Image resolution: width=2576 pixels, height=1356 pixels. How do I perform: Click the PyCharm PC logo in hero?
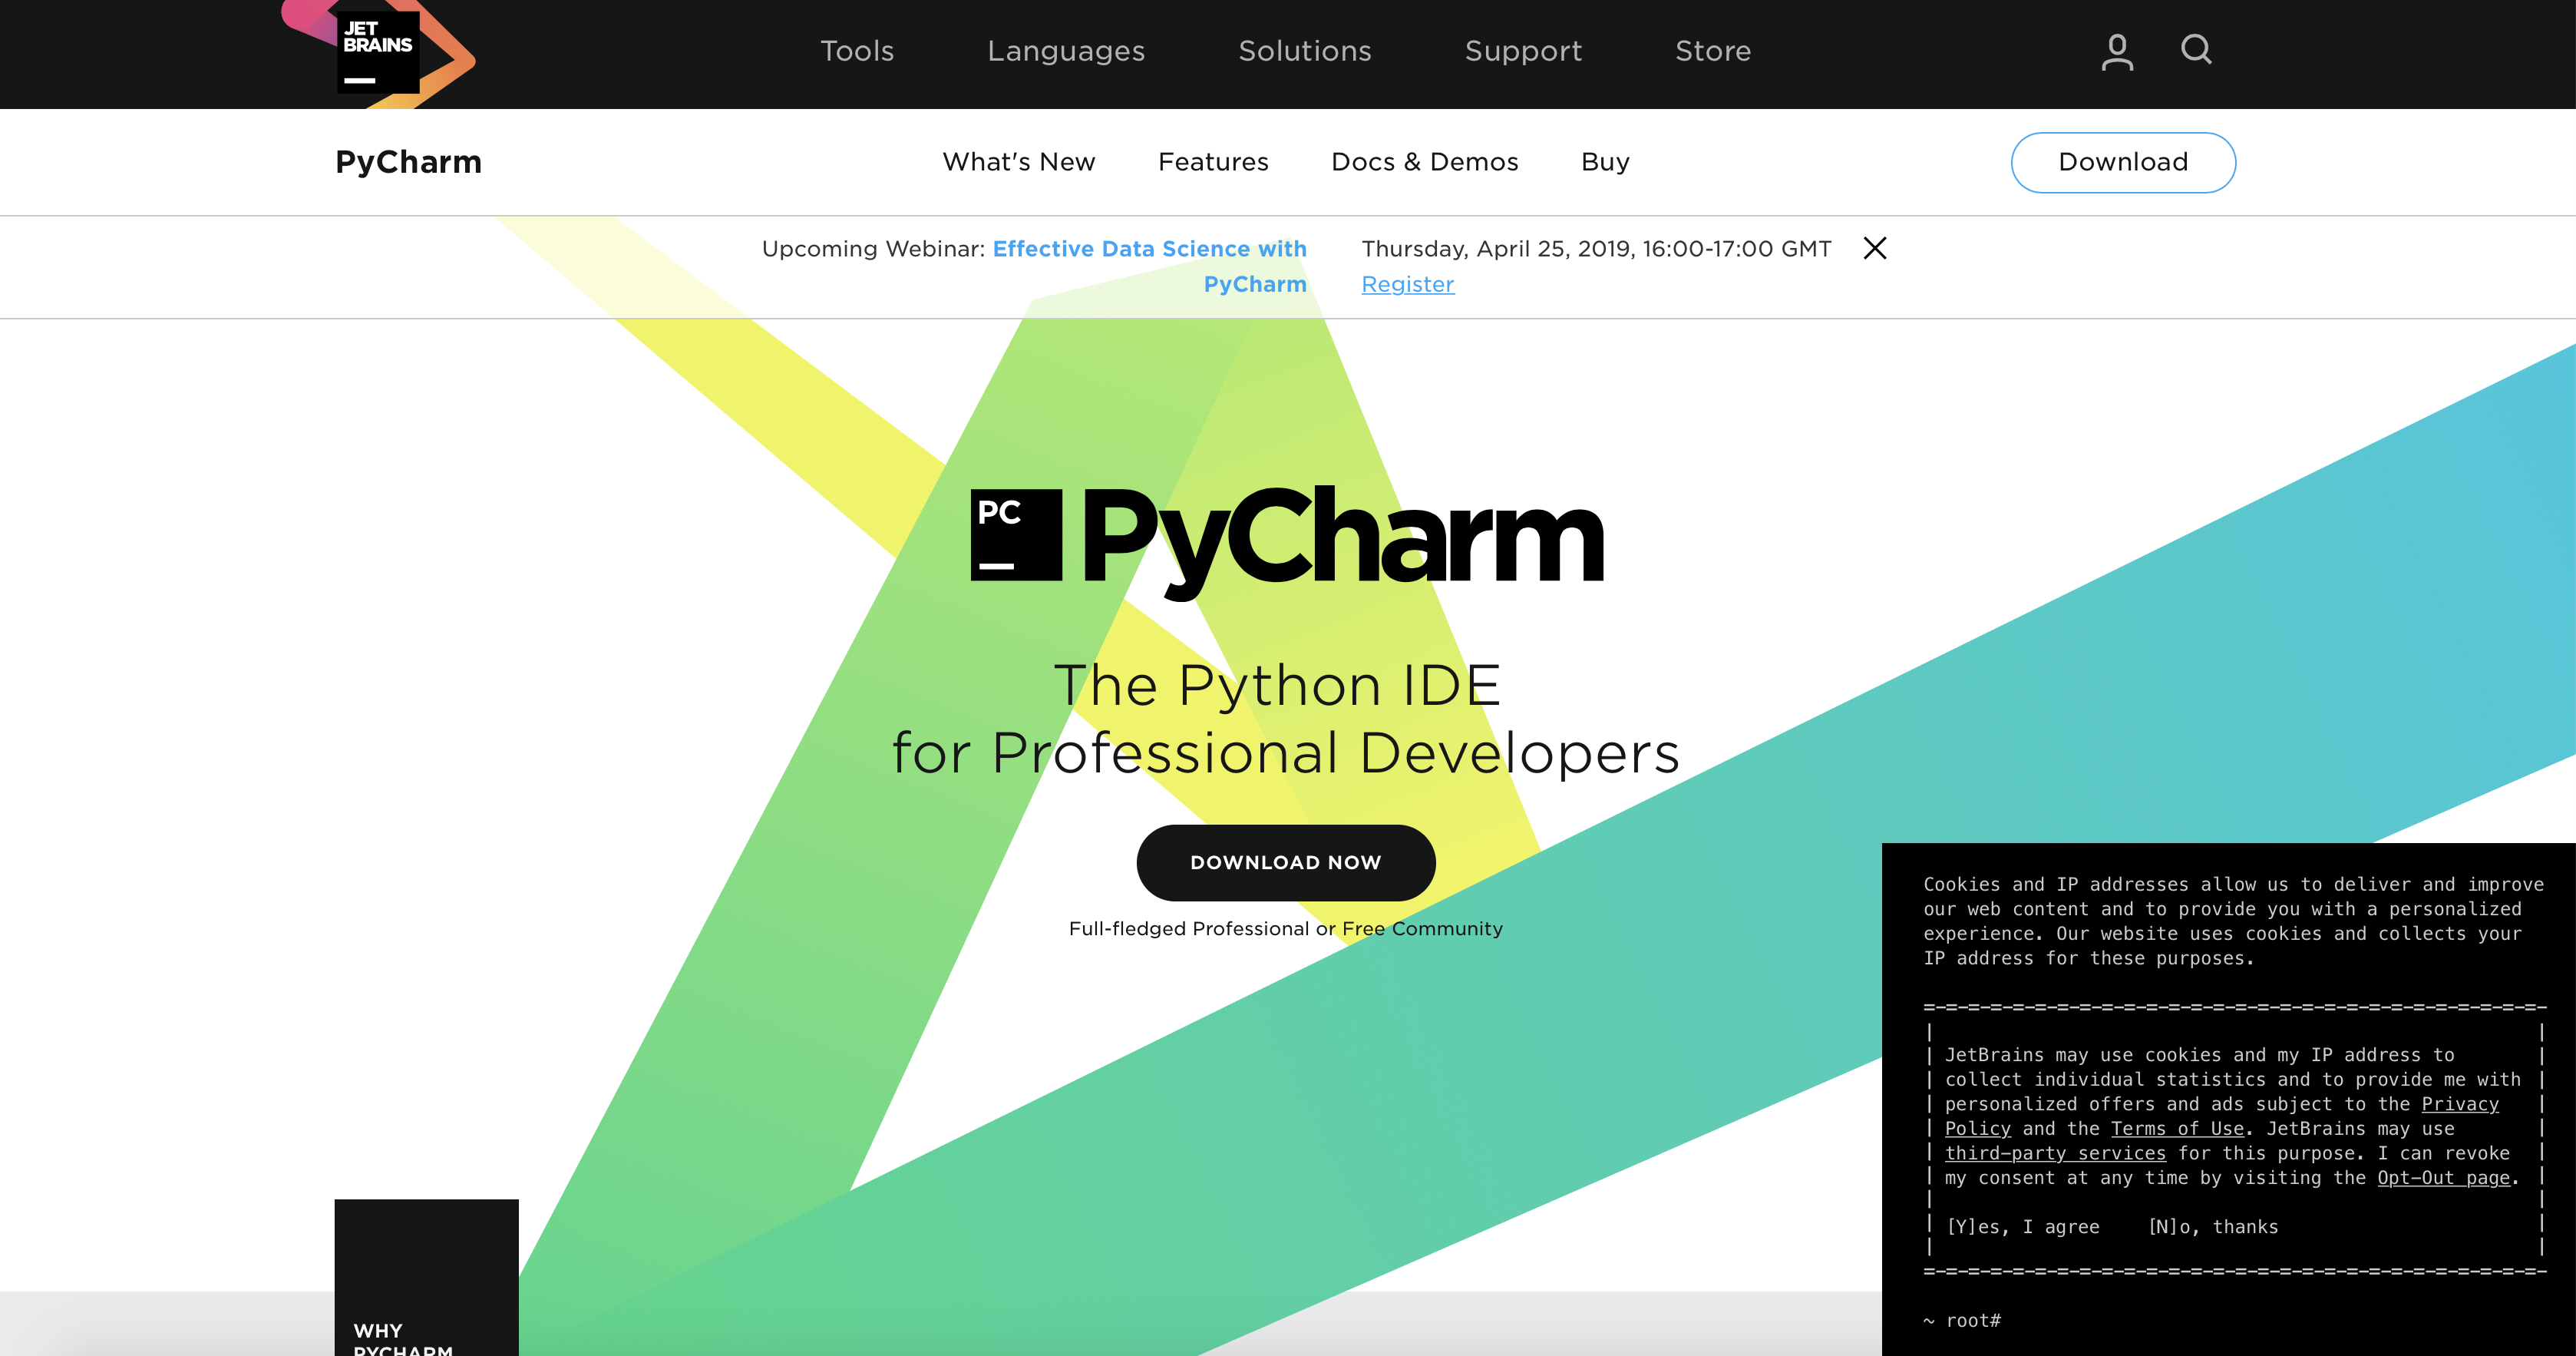pos(1016,535)
